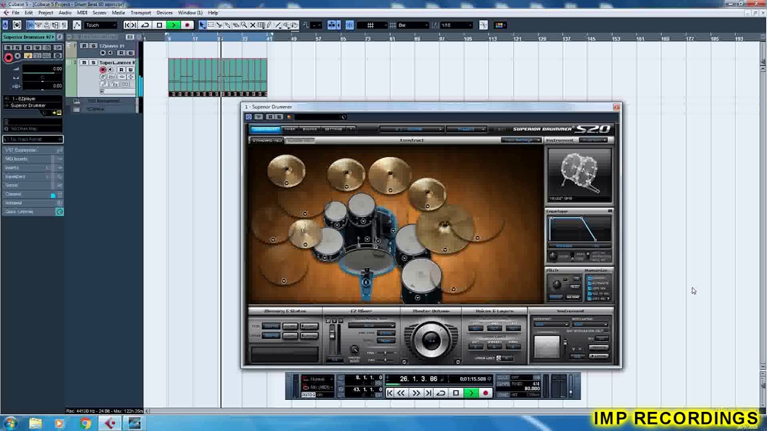Select the Erase tool
767x431 pixels.
pos(235,25)
